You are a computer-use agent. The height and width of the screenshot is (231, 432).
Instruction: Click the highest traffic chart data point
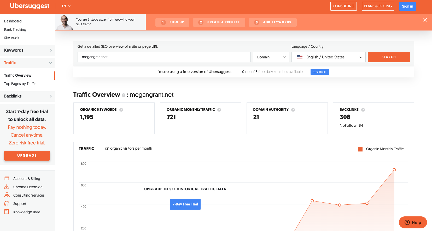tap(394, 170)
